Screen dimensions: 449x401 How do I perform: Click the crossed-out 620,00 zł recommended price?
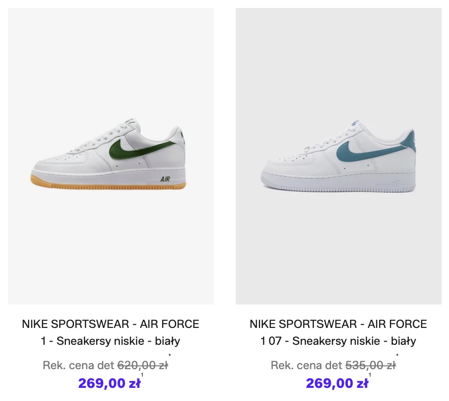pos(142,365)
